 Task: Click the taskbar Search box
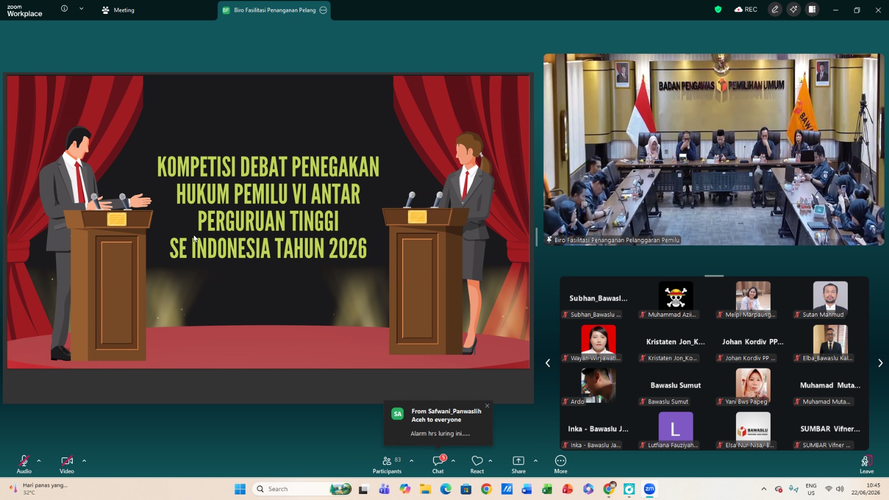(302, 489)
